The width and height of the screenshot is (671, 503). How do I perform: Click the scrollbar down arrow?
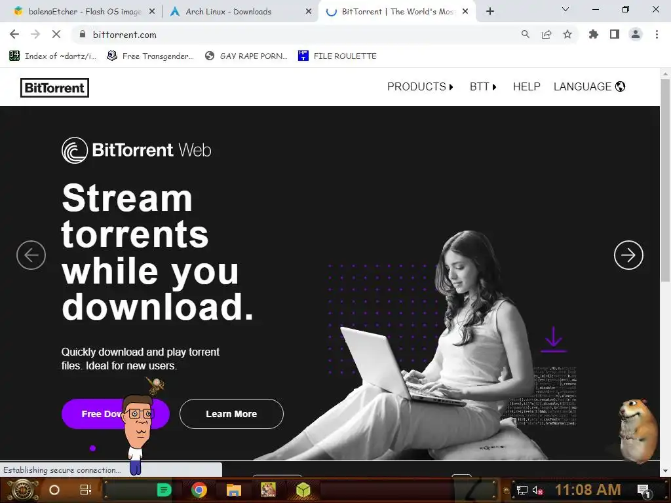pyautogui.click(x=665, y=471)
